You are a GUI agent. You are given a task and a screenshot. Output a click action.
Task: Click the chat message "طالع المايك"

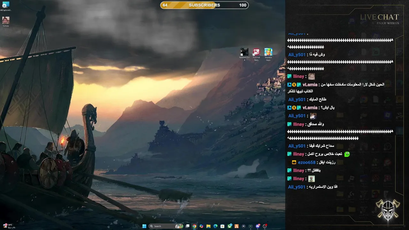pos(318,99)
